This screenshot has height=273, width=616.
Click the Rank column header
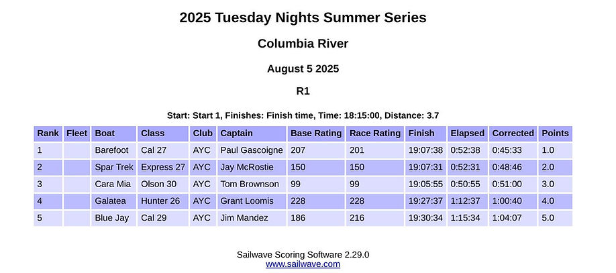(48, 133)
